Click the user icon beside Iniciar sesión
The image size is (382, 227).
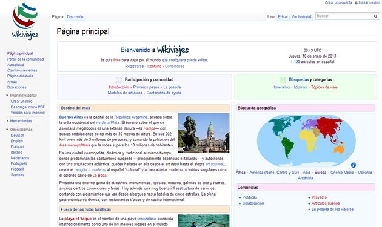click(356, 2)
